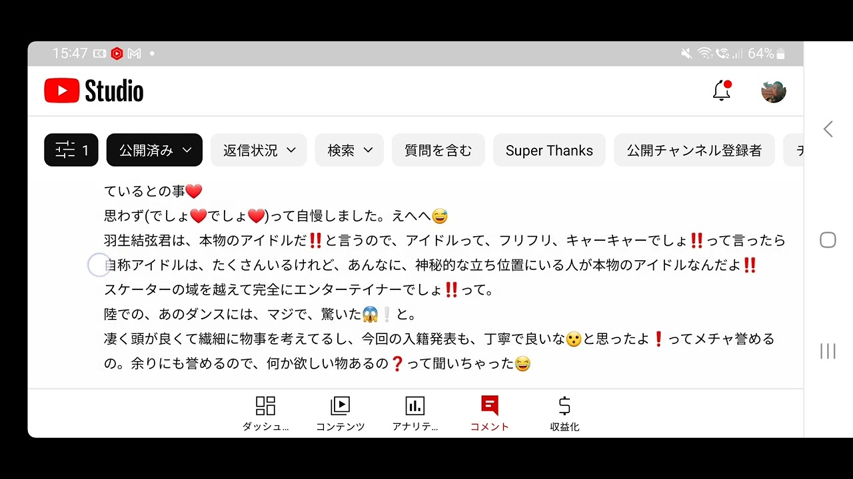Click the comment text about 羽生結弦君
Screen dimensions: 853x479
pyautogui.click(x=445, y=240)
